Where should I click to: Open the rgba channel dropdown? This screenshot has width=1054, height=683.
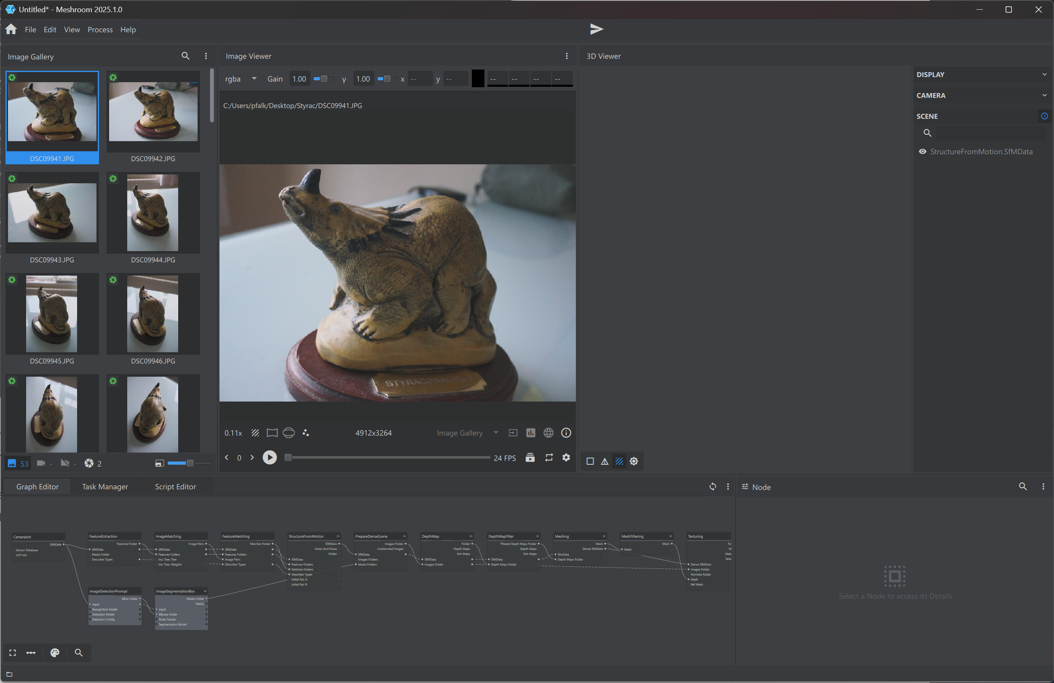tap(241, 79)
